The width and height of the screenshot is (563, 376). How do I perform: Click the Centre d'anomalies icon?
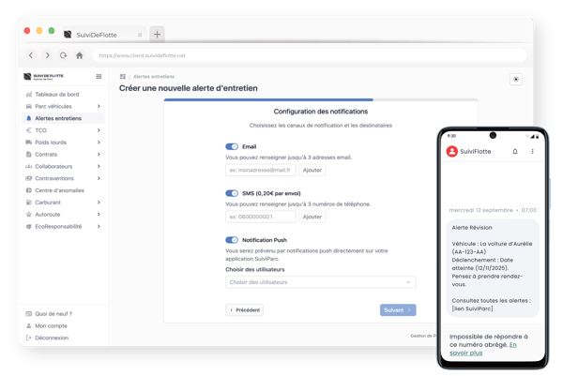(x=29, y=190)
